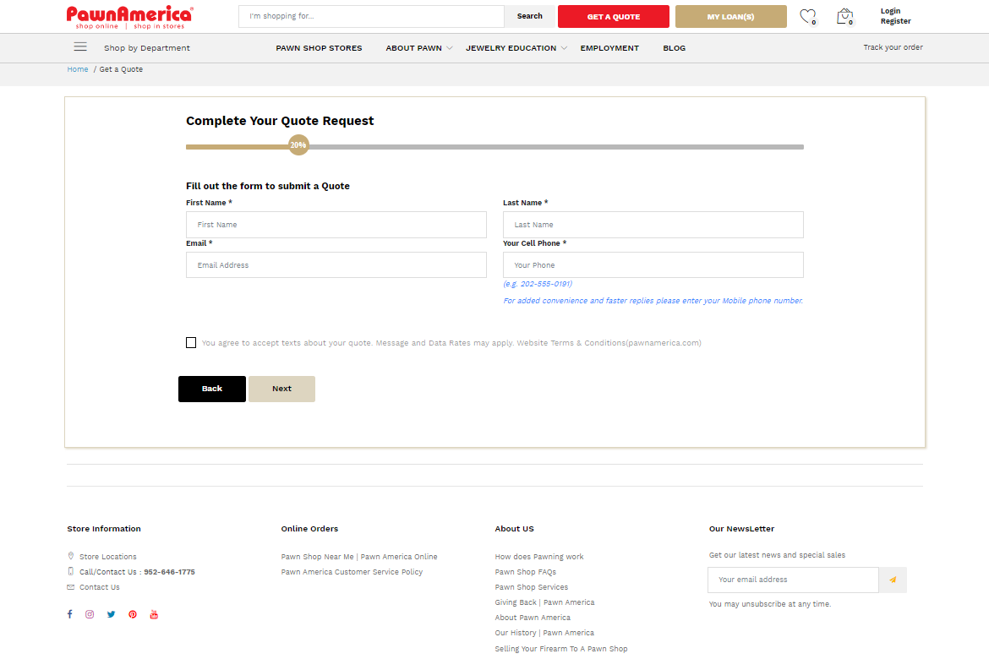This screenshot has width=989, height=659.
Task: Visit the Pinterest page icon
Action: 133,614
